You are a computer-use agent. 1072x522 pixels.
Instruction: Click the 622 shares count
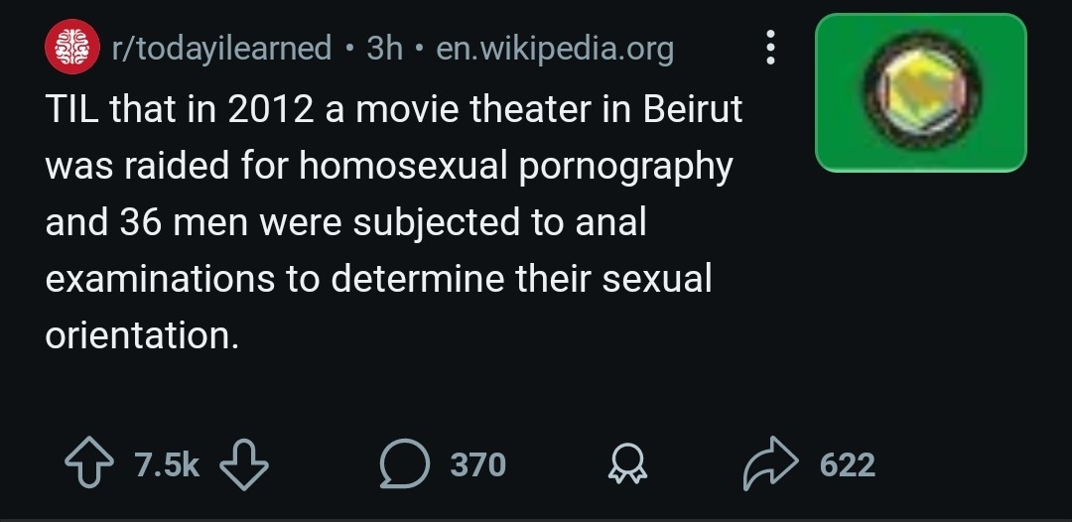(847, 464)
